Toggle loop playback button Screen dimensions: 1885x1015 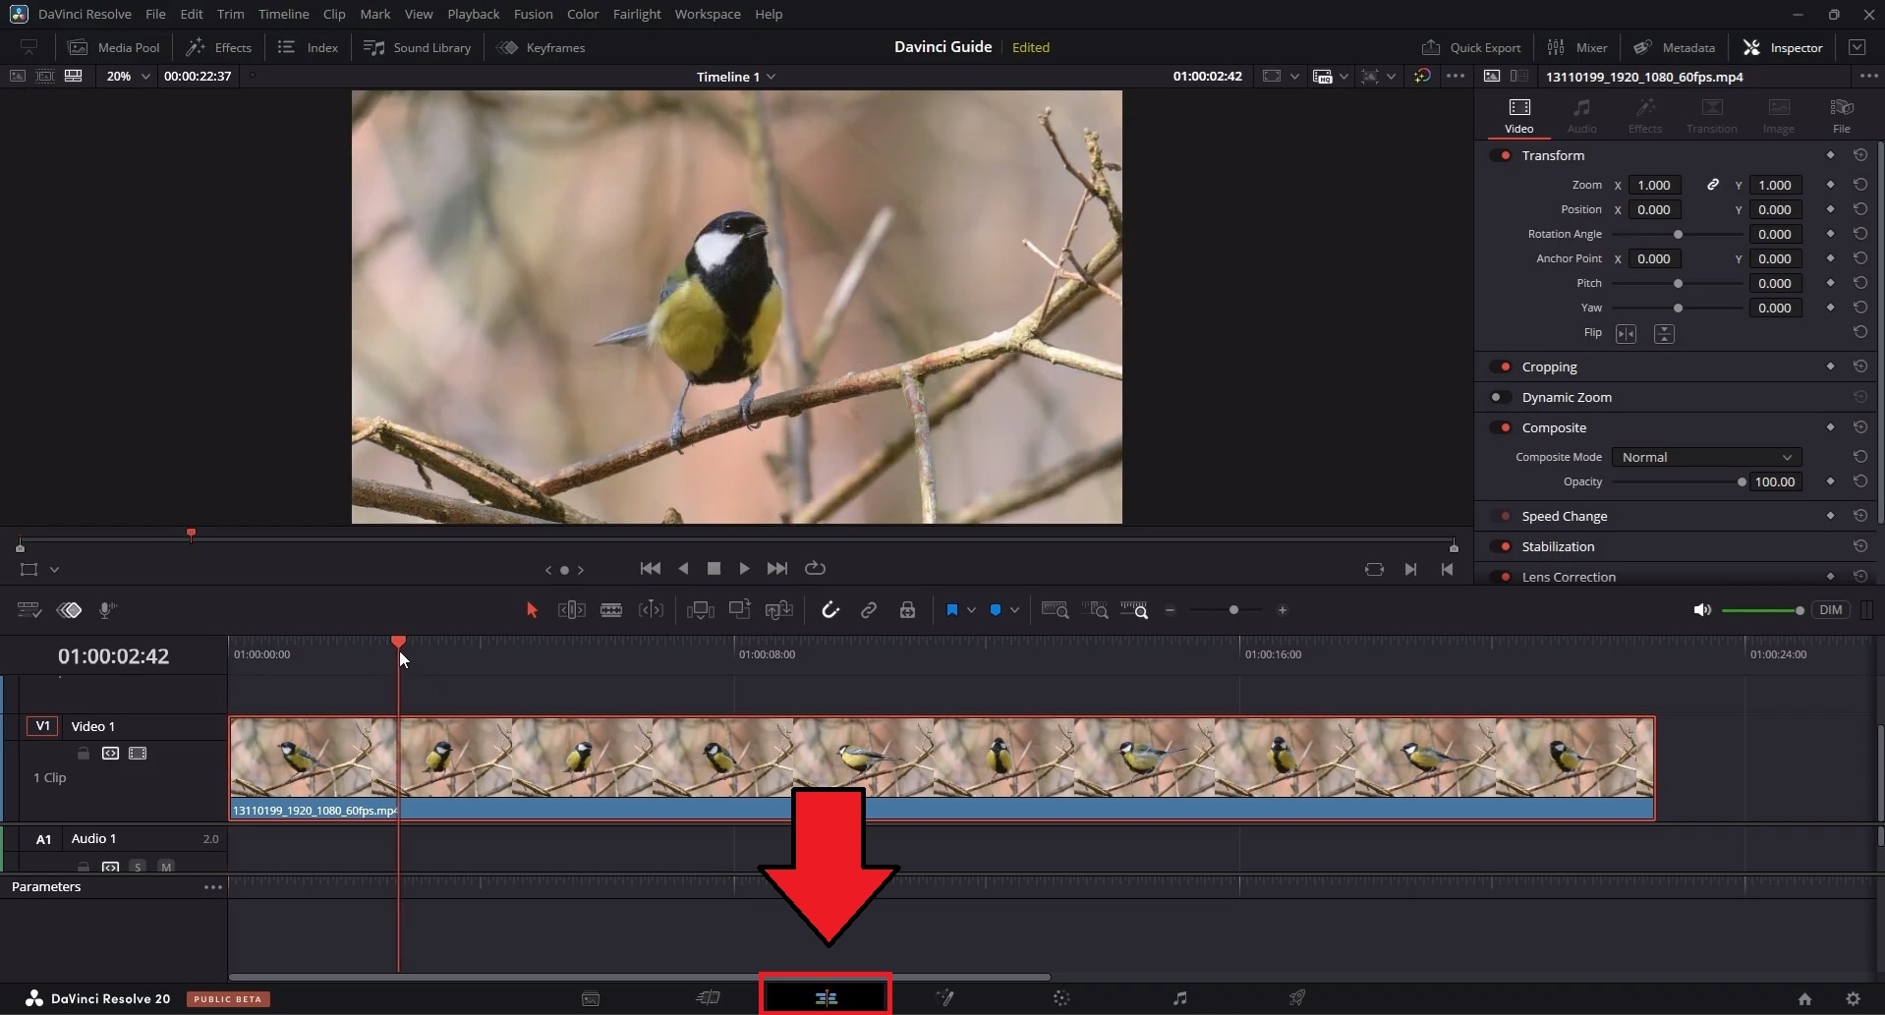815,569
